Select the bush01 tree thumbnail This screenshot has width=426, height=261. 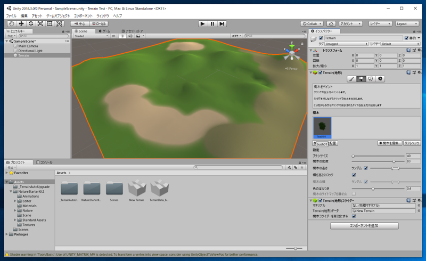322,127
